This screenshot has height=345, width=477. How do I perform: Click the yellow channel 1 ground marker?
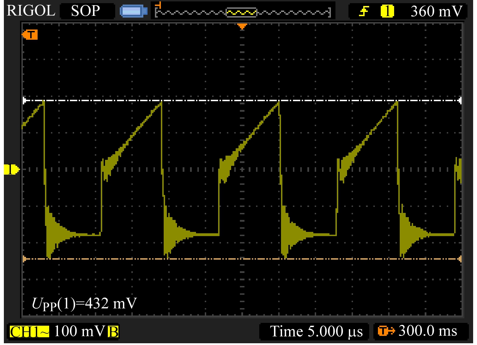click(x=11, y=169)
